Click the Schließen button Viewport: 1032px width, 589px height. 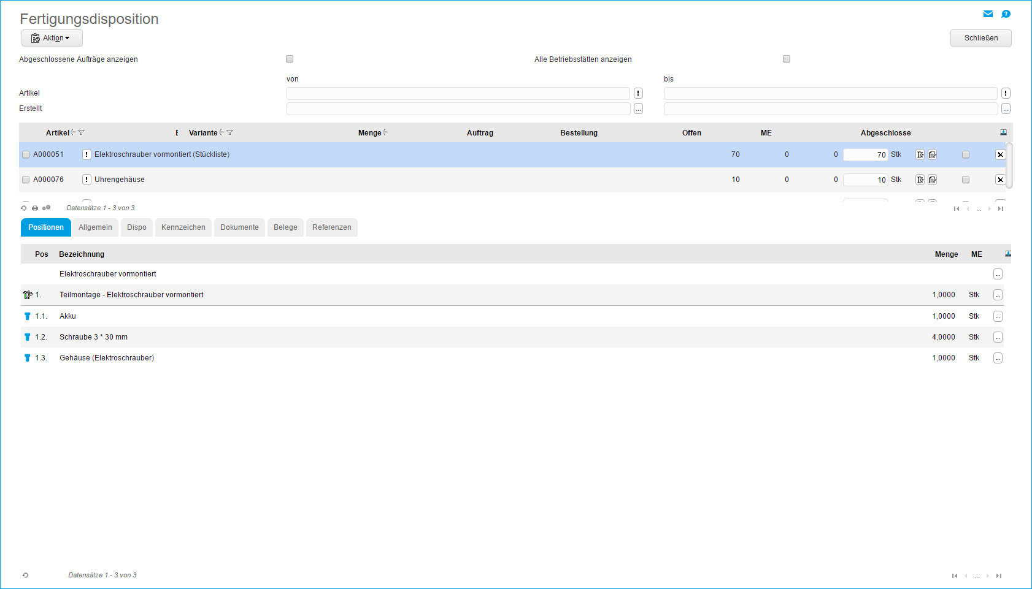980,38
